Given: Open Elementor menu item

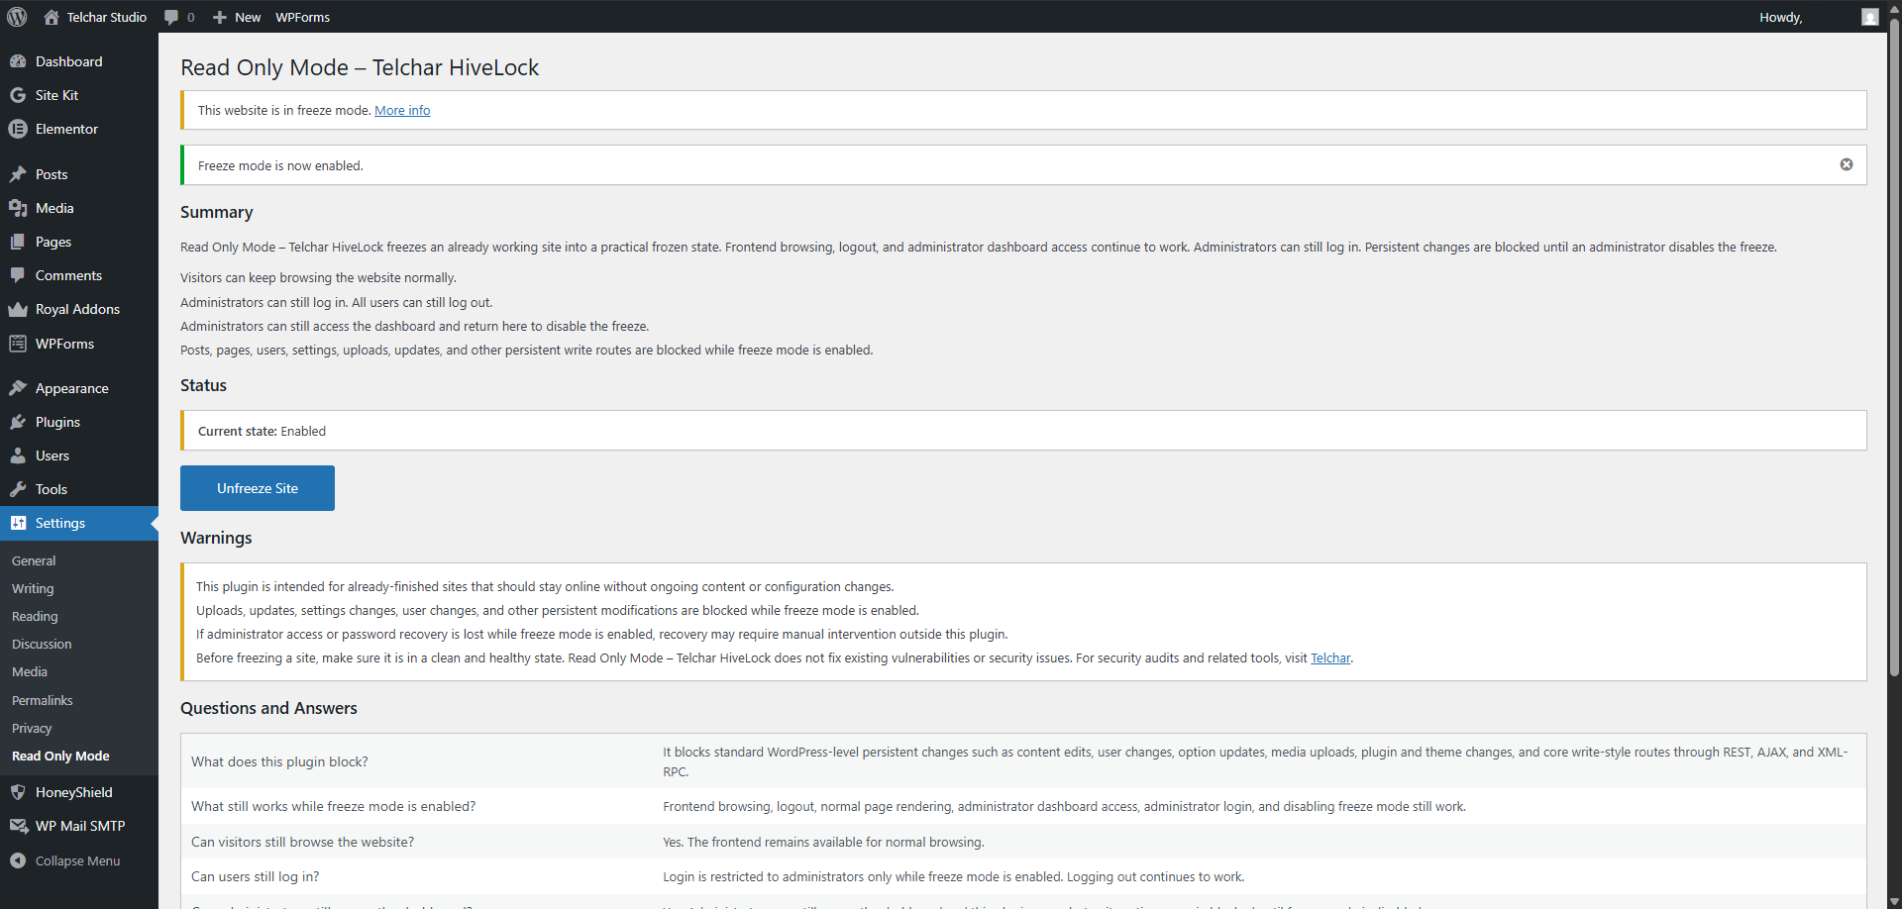Looking at the screenshot, I should [x=79, y=129].
